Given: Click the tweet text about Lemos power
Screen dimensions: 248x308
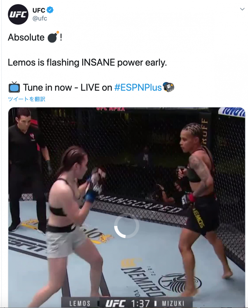Looking at the screenshot, I should tap(87, 63).
